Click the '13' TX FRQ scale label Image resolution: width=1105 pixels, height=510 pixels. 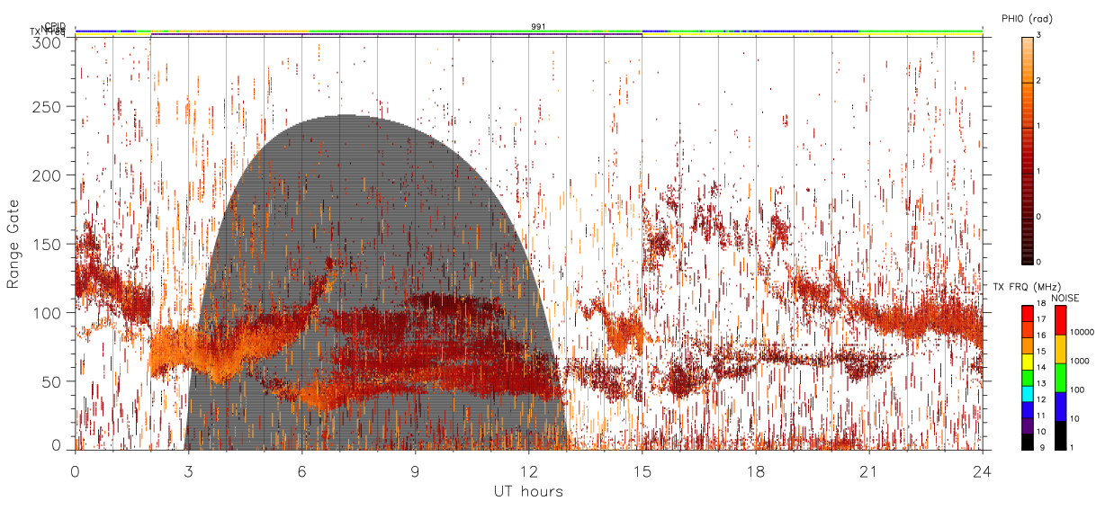coord(1042,383)
